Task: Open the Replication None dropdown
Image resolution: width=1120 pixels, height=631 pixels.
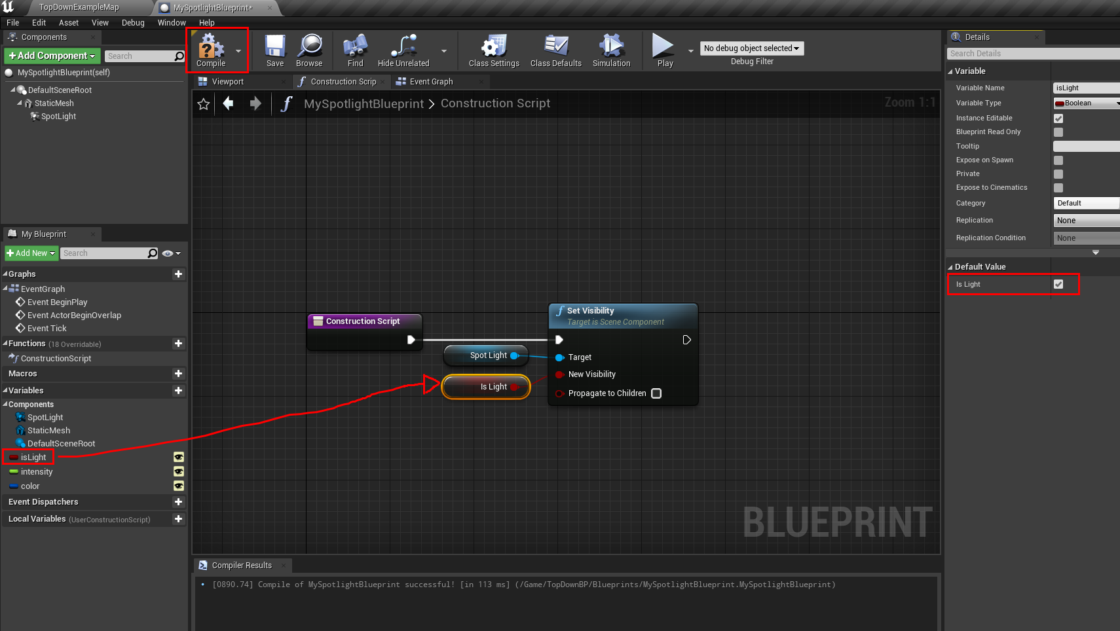Action: (1086, 221)
